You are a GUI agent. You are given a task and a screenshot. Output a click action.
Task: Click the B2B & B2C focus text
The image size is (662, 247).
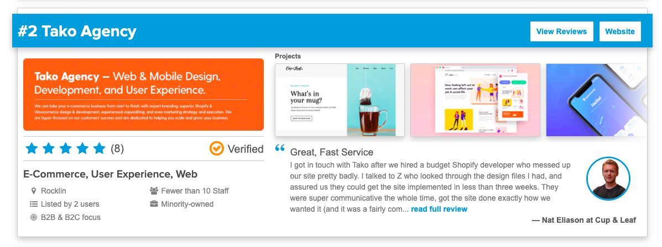tap(71, 218)
